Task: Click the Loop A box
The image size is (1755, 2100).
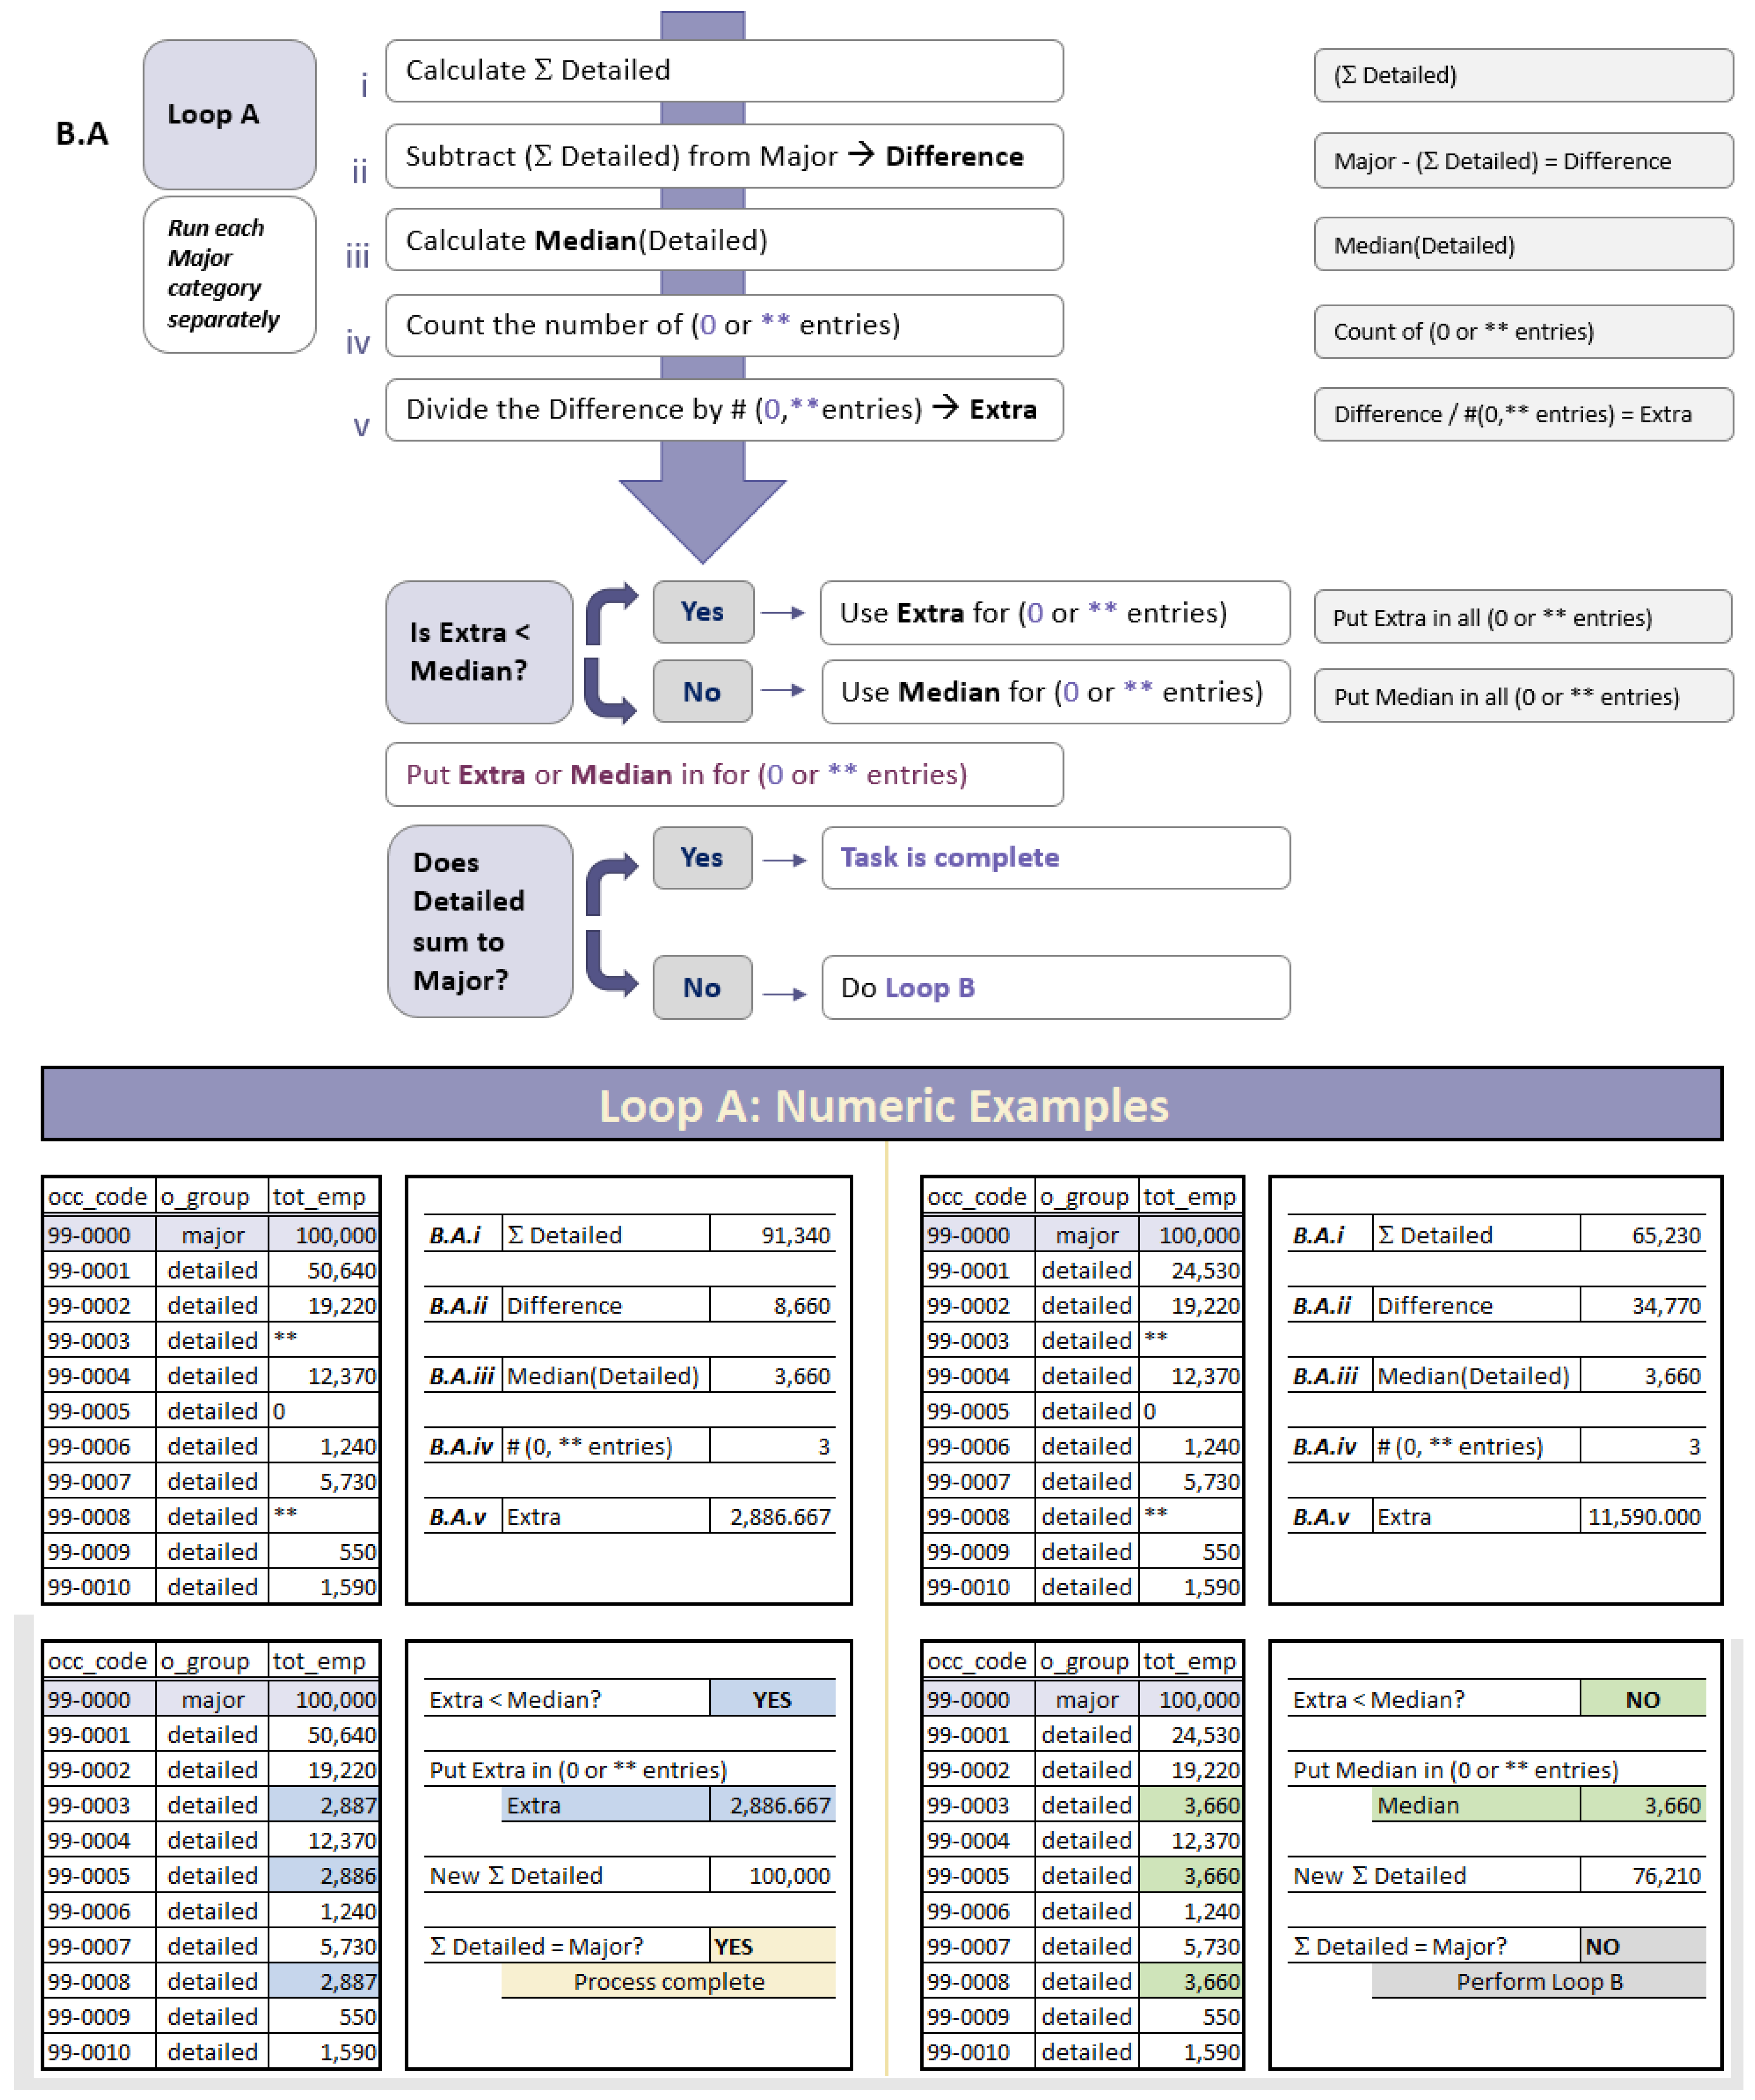Action: pos(229,114)
